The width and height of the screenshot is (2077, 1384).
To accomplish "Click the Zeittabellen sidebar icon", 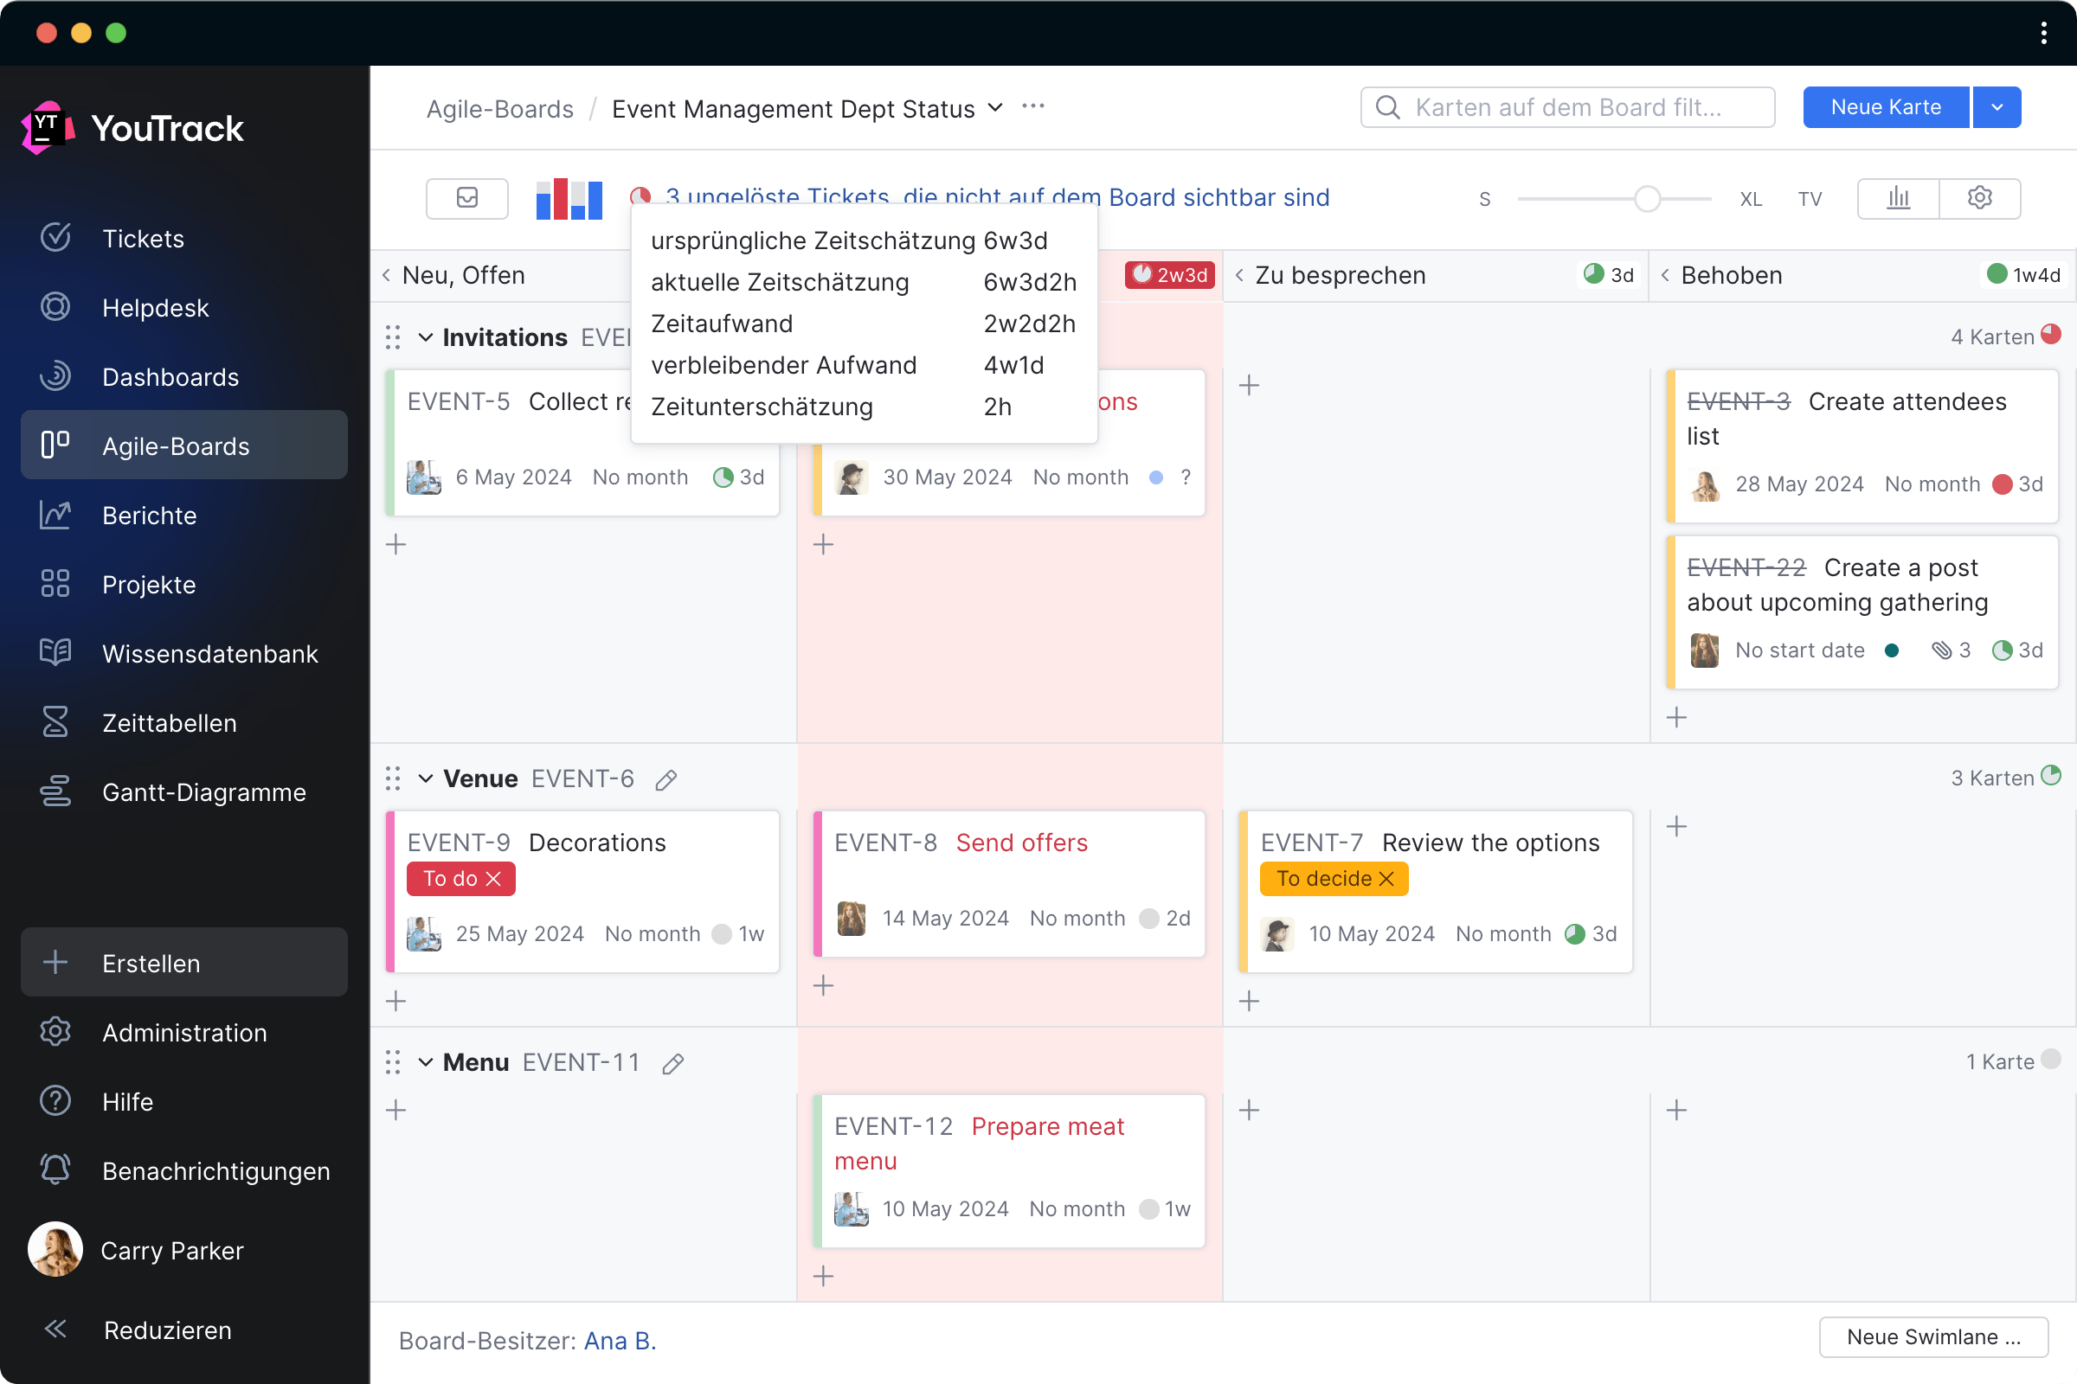I will pos(54,721).
